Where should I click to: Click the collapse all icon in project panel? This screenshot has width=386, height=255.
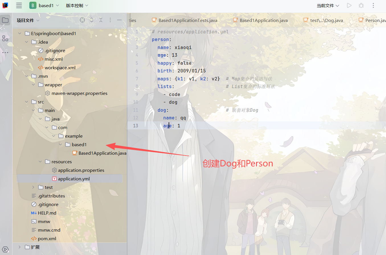point(101,20)
